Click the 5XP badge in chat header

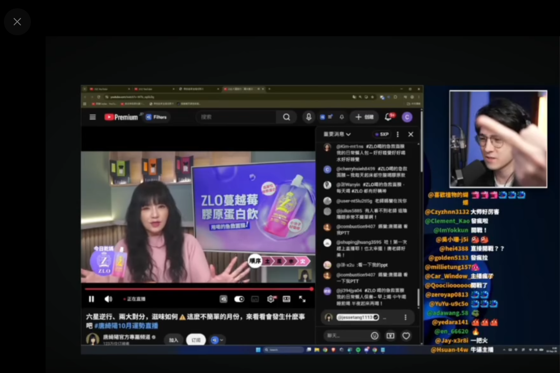click(x=382, y=134)
